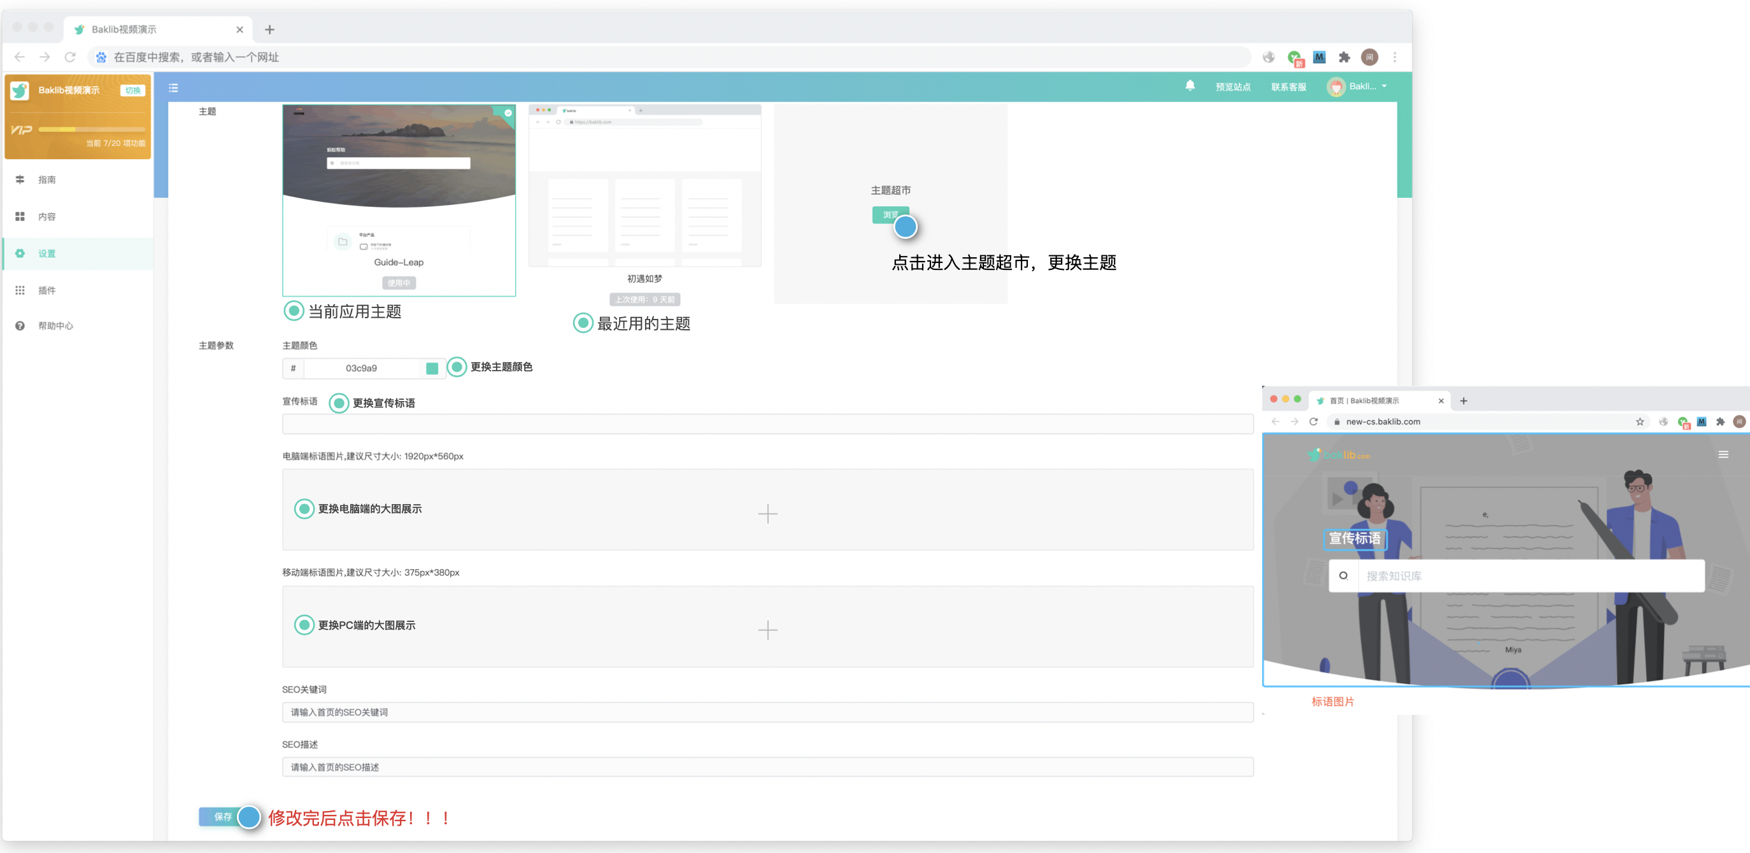The width and height of the screenshot is (1750, 853).
Task: Open 指南 in the sidebar
Action: coord(78,180)
